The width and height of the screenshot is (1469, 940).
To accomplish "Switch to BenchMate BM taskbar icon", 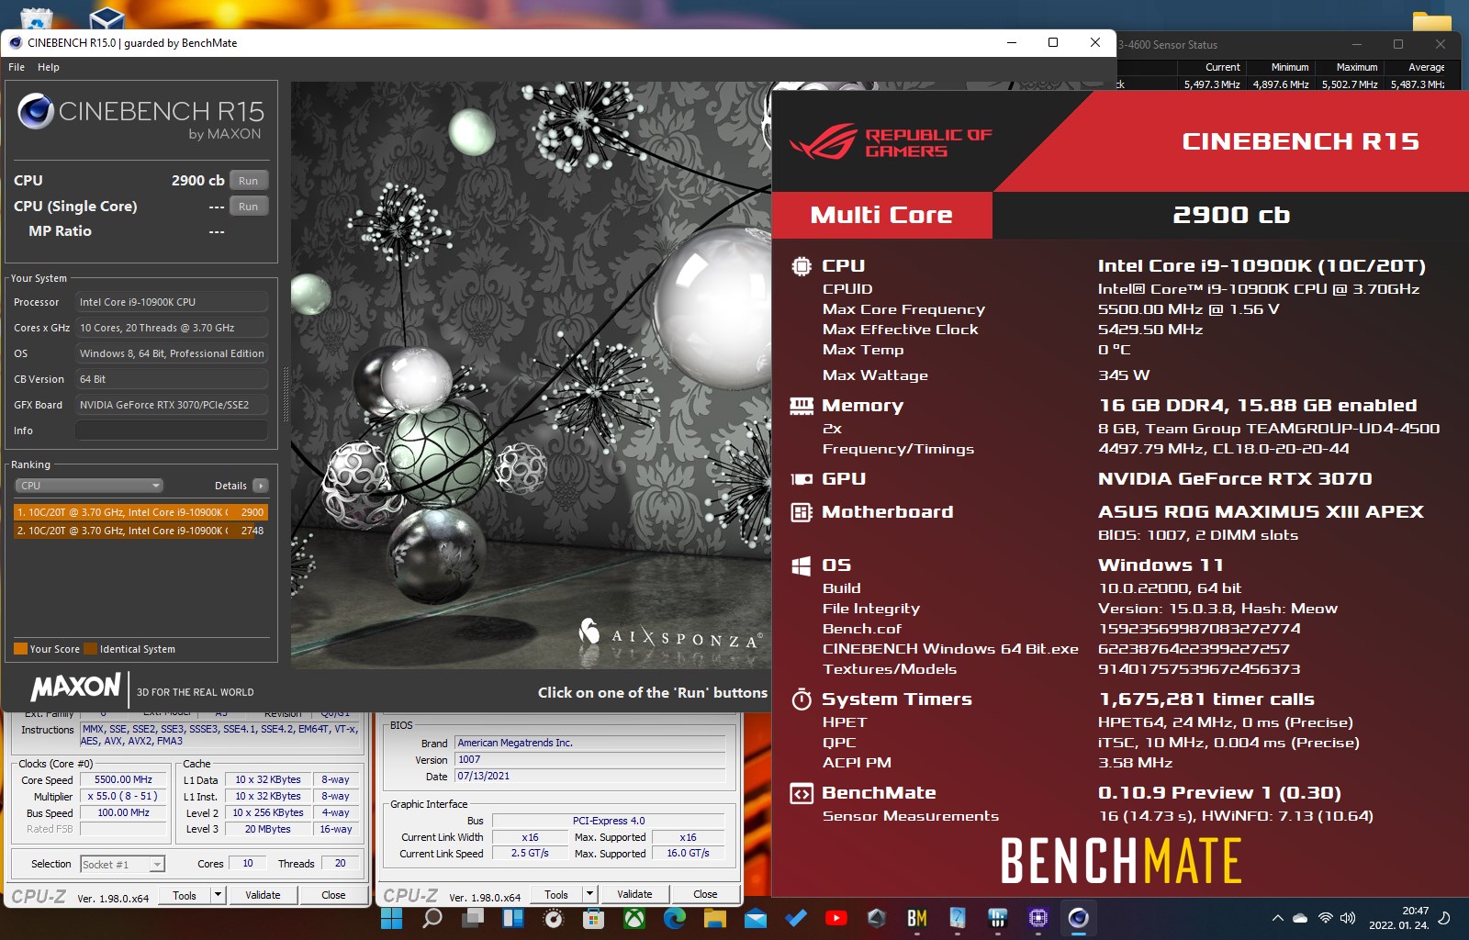I will pos(916,918).
